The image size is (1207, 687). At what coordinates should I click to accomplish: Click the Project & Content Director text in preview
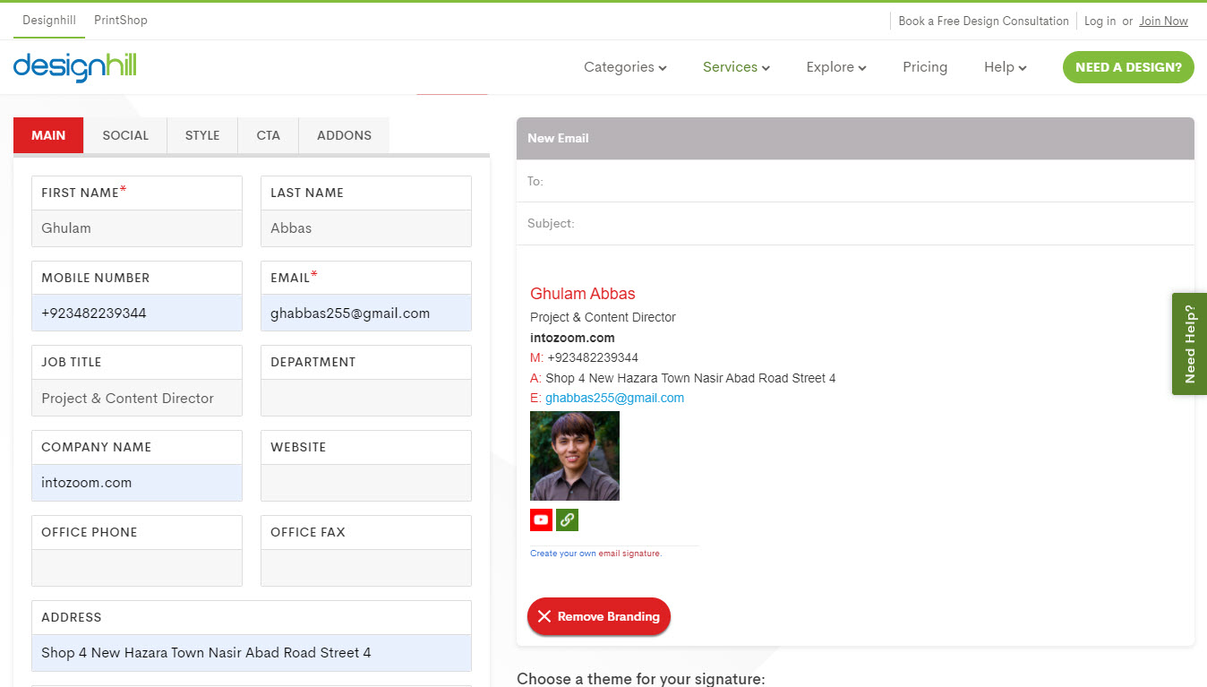click(603, 317)
